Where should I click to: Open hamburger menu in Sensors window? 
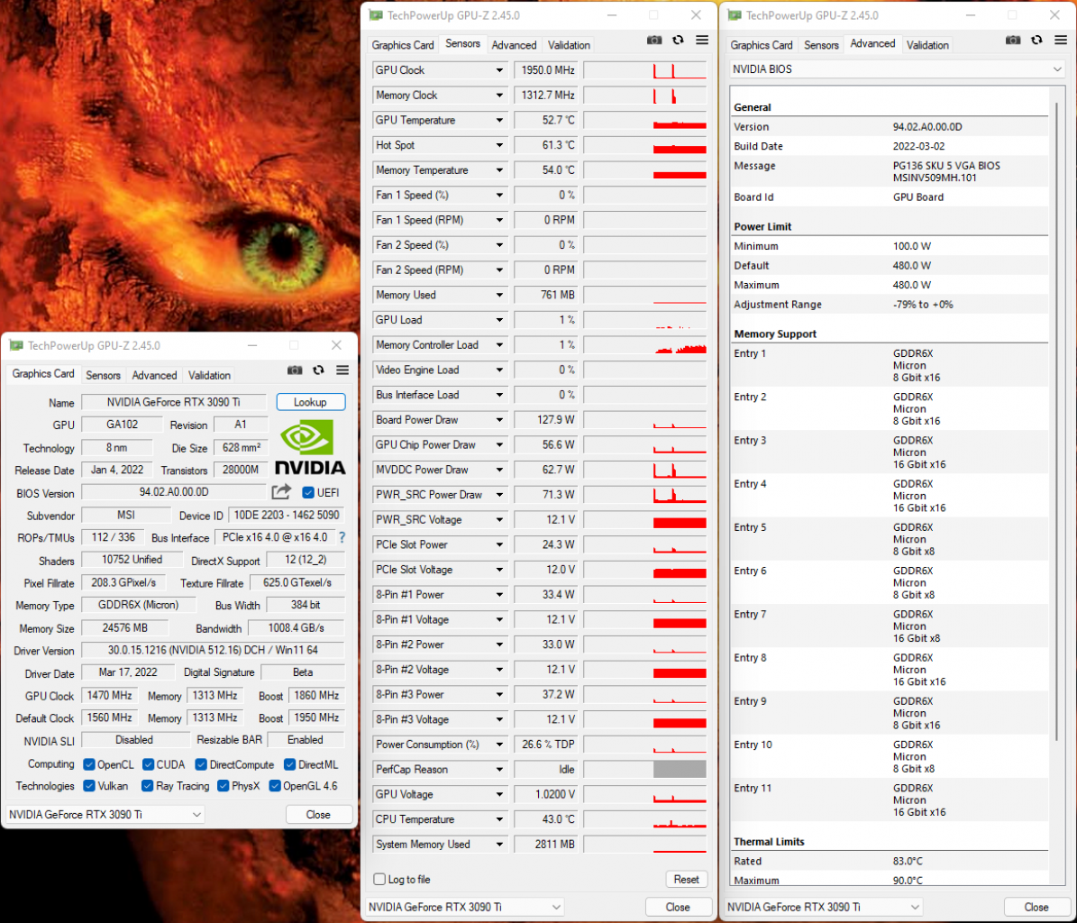702,40
